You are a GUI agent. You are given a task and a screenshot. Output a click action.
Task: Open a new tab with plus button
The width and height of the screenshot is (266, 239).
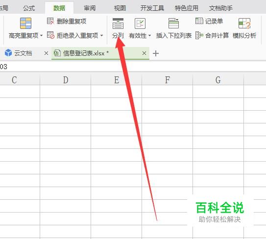pyautogui.click(x=156, y=53)
